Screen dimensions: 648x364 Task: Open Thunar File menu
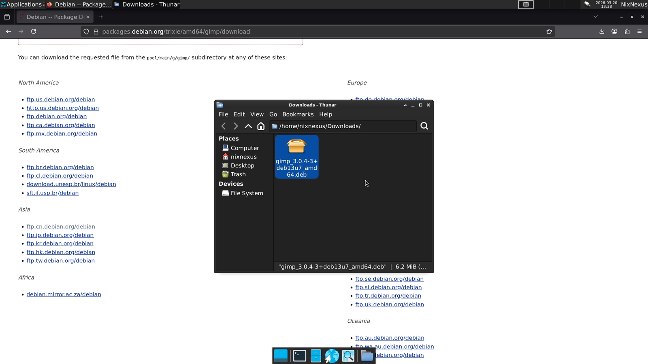(x=224, y=114)
